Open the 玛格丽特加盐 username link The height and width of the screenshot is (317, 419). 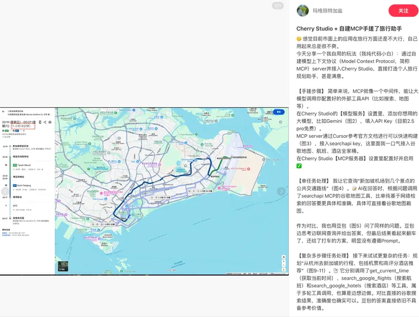pos(328,11)
